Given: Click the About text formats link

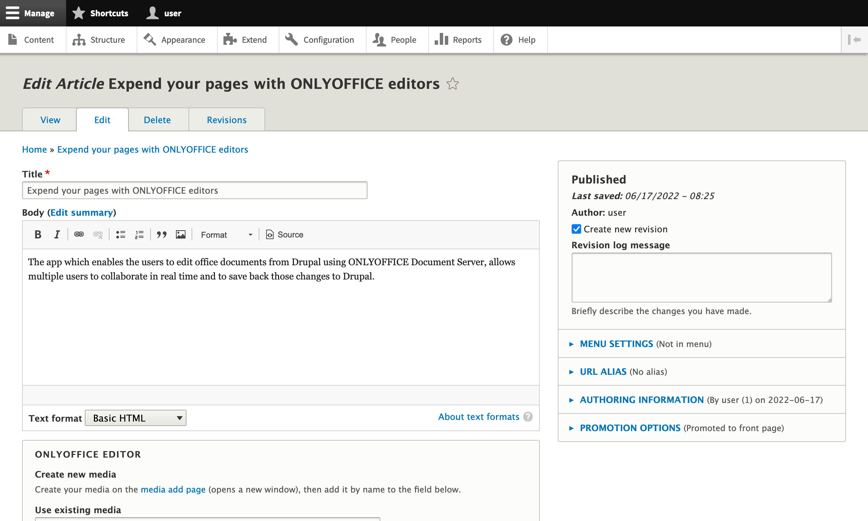Looking at the screenshot, I should tap(479, 417).
